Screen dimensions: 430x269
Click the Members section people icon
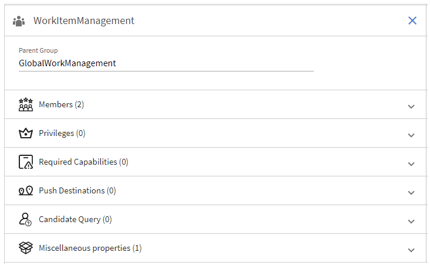[26, 105]
